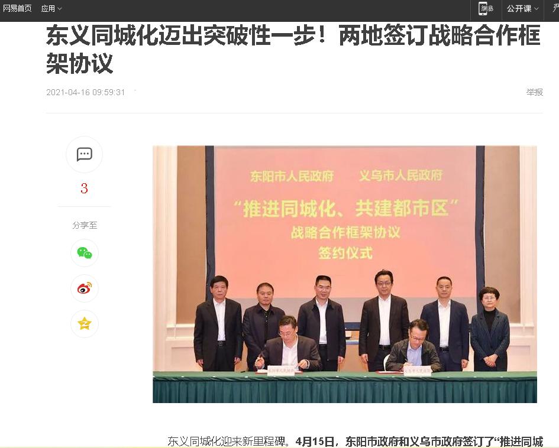Open the partially visible menu item at top right
The image size is (559, 448).
click(555, 8)
